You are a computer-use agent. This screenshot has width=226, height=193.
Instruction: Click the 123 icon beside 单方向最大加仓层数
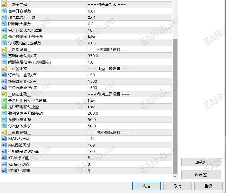4,30
